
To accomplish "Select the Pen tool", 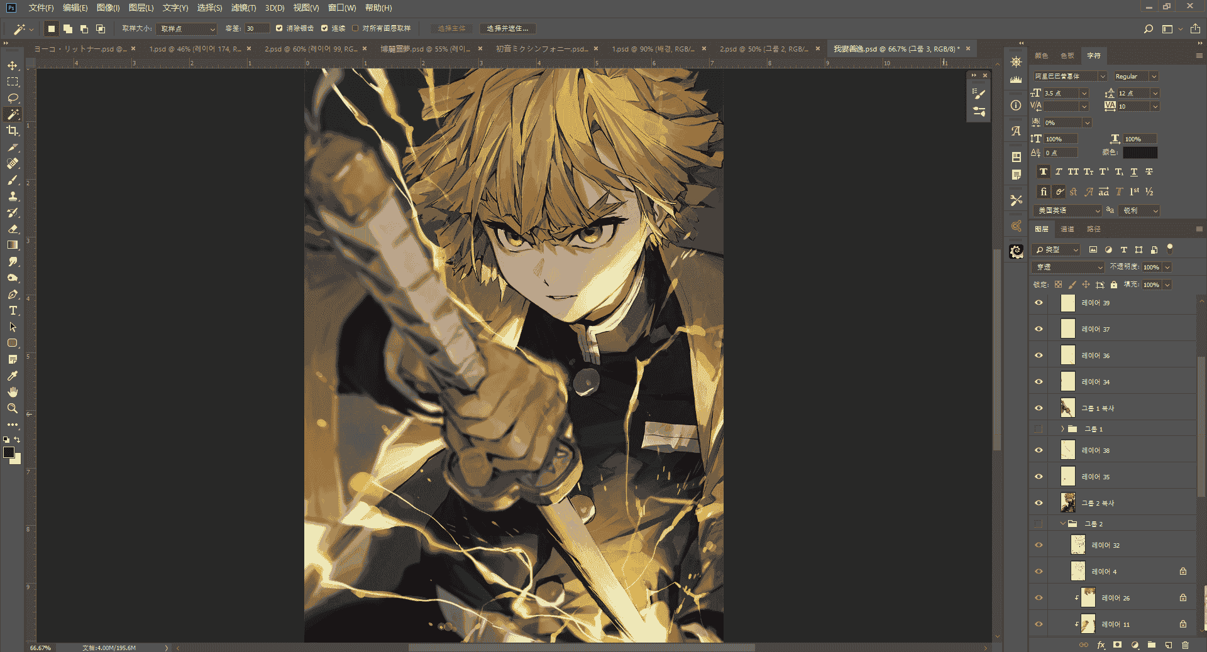I will point(13,294).
